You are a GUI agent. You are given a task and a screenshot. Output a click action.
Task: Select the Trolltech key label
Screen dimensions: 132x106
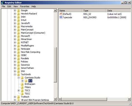[25, 97]
